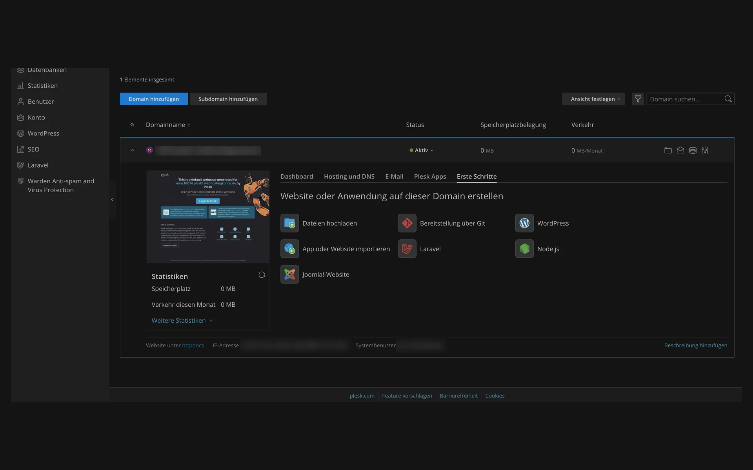Click the Laravel application icon
753x470 pixels.
tap(407, 249)
